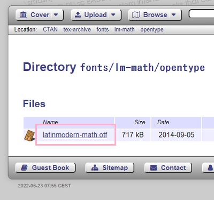Sort files by Date column header

163,122
